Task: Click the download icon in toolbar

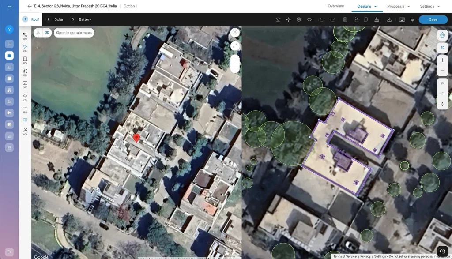Action: click(389, 19)
